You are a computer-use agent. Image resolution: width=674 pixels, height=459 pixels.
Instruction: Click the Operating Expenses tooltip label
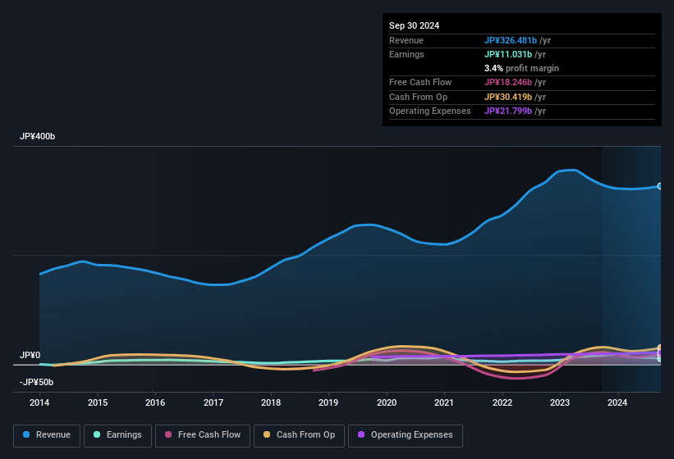click(430, 111)
